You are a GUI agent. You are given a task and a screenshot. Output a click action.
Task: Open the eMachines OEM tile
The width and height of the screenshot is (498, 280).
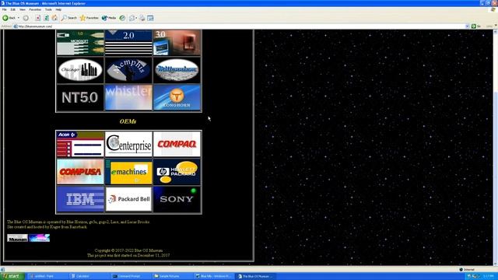pyautogui.click(x=128, y=172)
